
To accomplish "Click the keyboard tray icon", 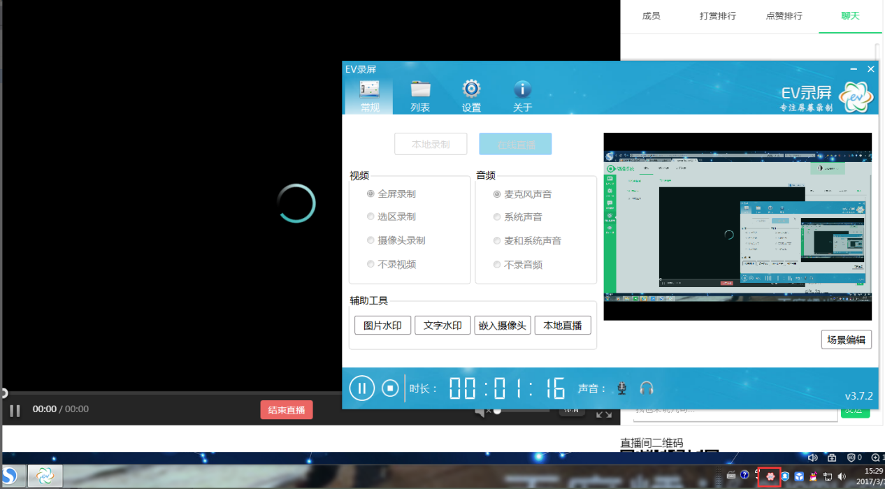I will (731, 475).
